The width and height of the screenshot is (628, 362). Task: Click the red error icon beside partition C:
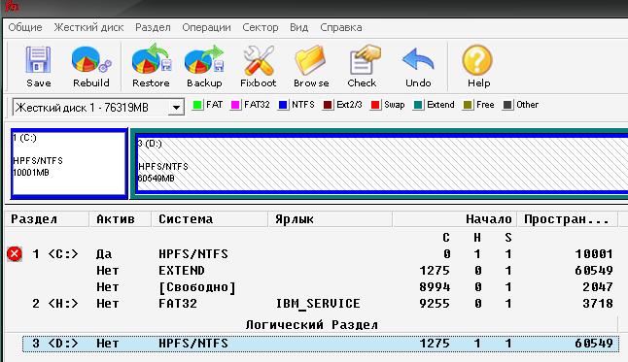tap(15, 254)
